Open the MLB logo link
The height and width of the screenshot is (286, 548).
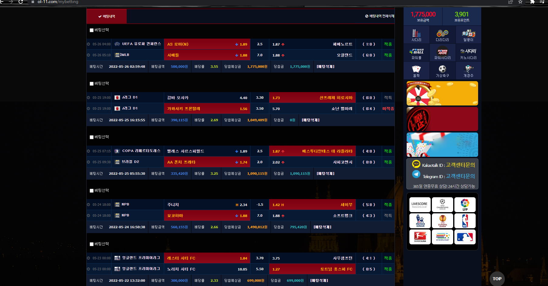(x=465, y=237)
